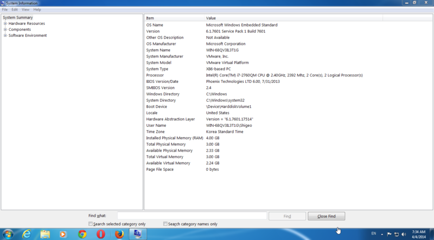The image size is (434, 240).
Task: Click the disabled Find button
Action: click(x=287, y=216)
